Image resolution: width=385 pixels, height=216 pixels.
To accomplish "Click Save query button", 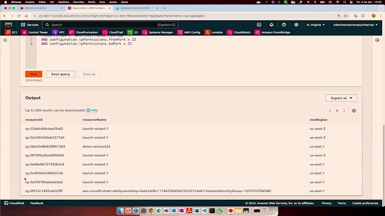I will pyautogui.click(x=61, y=74).
